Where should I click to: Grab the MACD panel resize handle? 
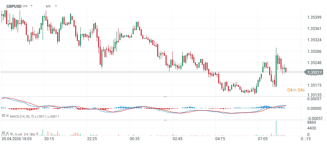click(165, 97)
